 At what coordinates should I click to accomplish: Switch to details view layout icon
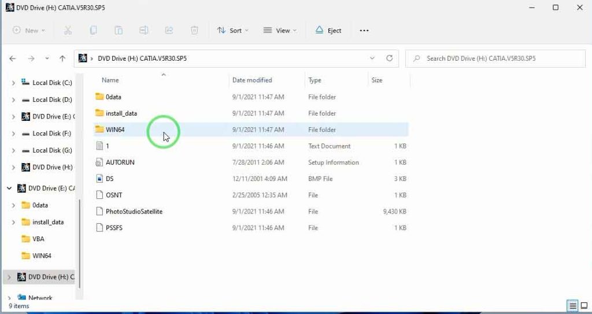572,306
